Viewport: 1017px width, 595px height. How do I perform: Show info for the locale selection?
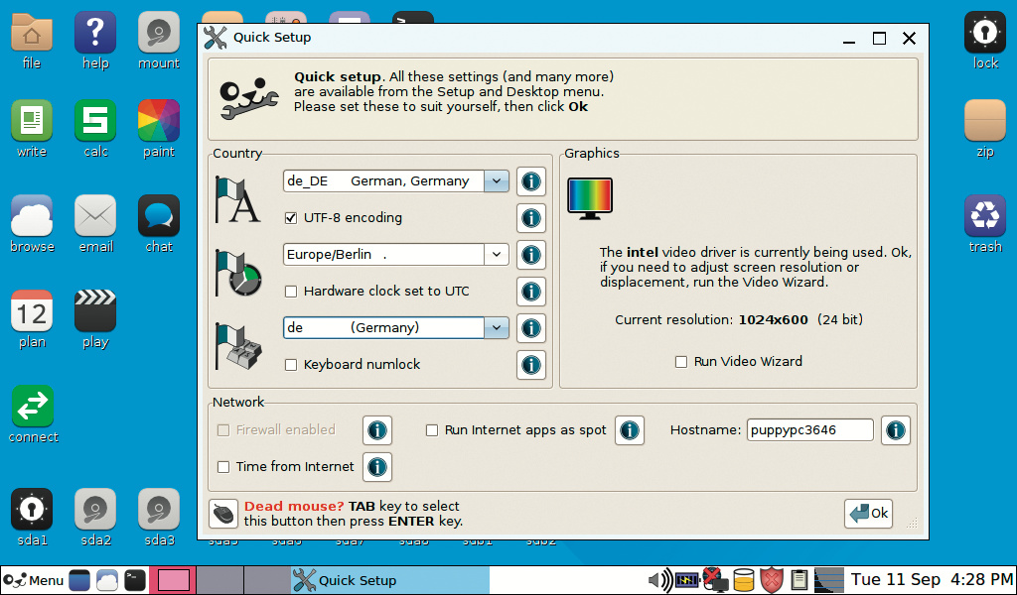(531, 181)
